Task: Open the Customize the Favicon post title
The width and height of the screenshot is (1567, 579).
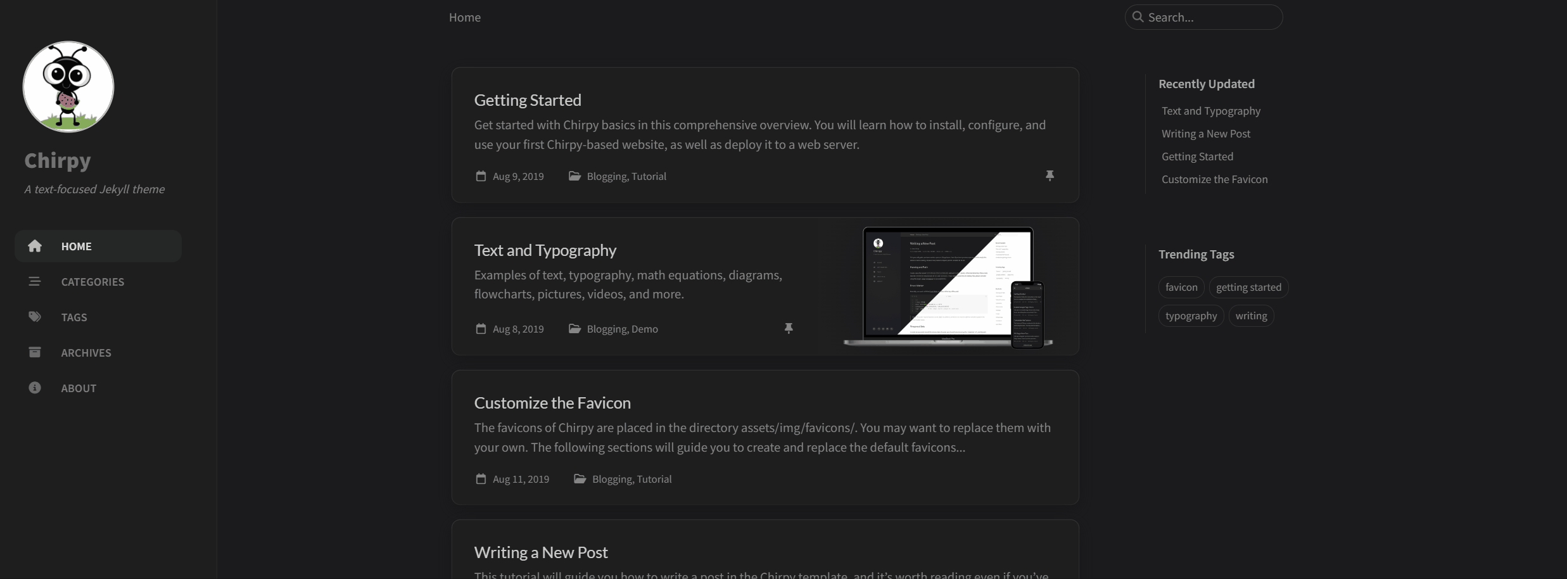Action: point(552,403)
